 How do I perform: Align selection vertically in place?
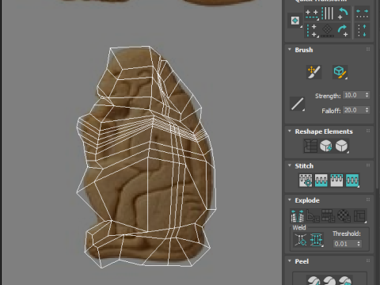click(312, 30)
